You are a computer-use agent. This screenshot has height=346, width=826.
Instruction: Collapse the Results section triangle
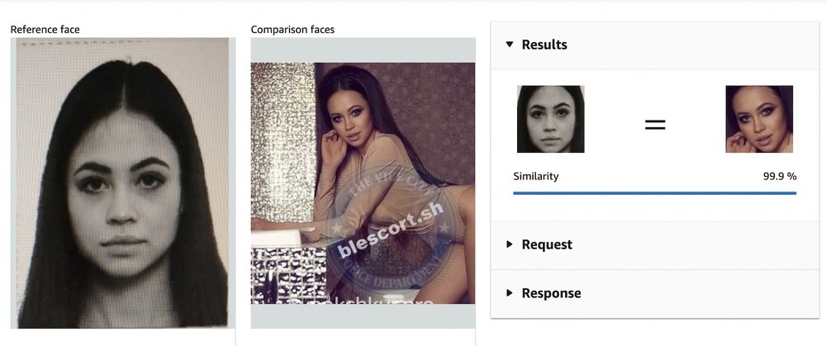coord(509,45)
